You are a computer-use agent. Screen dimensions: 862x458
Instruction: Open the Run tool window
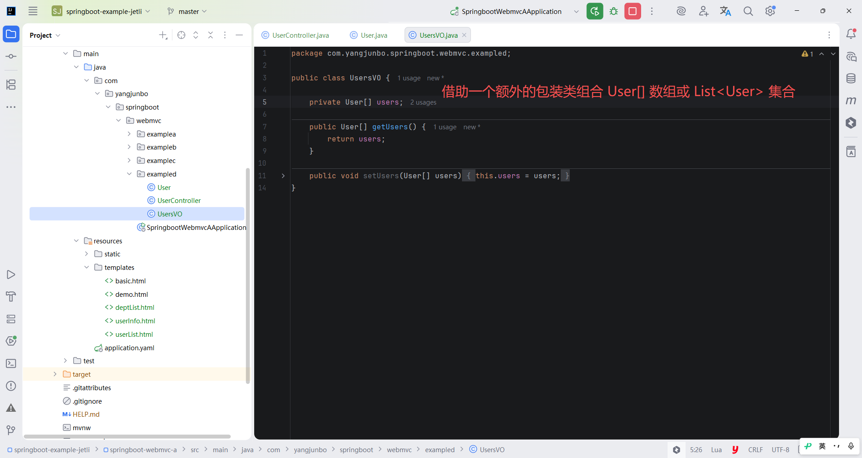[x=11, y=274]
